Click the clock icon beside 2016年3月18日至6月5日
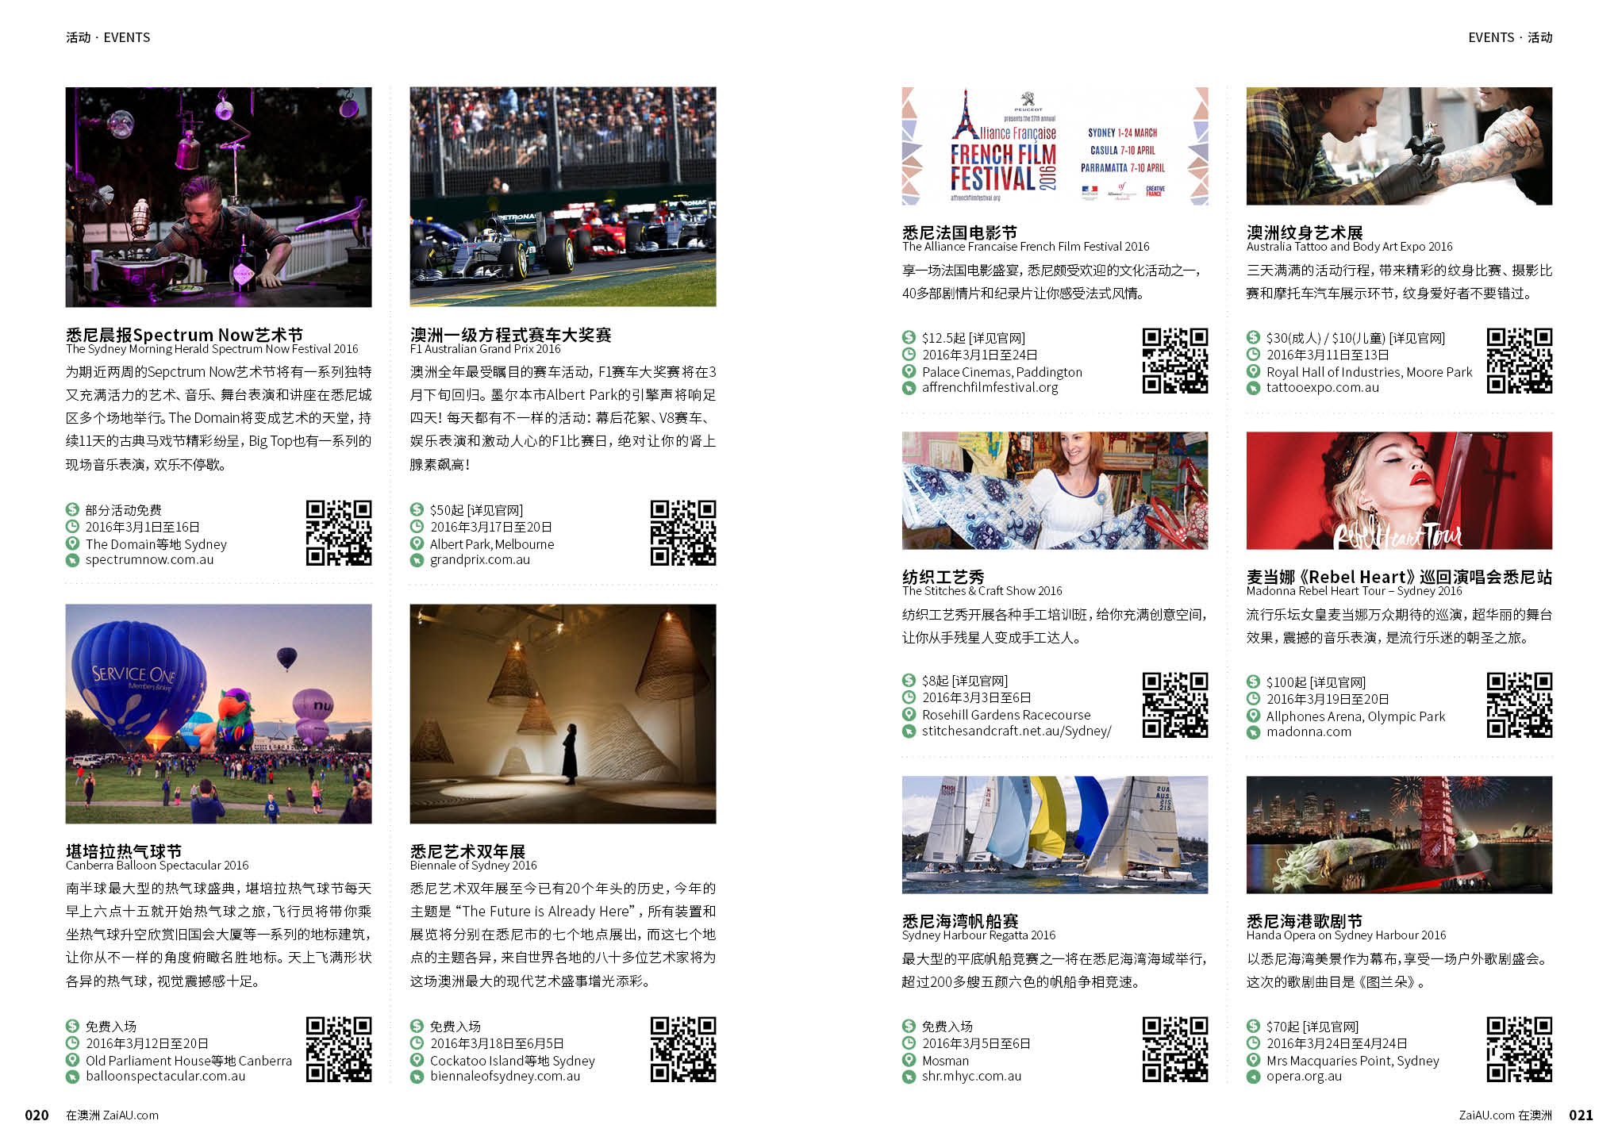This screenshot has width=1618, height=1148. click(x=417, y=1042)
